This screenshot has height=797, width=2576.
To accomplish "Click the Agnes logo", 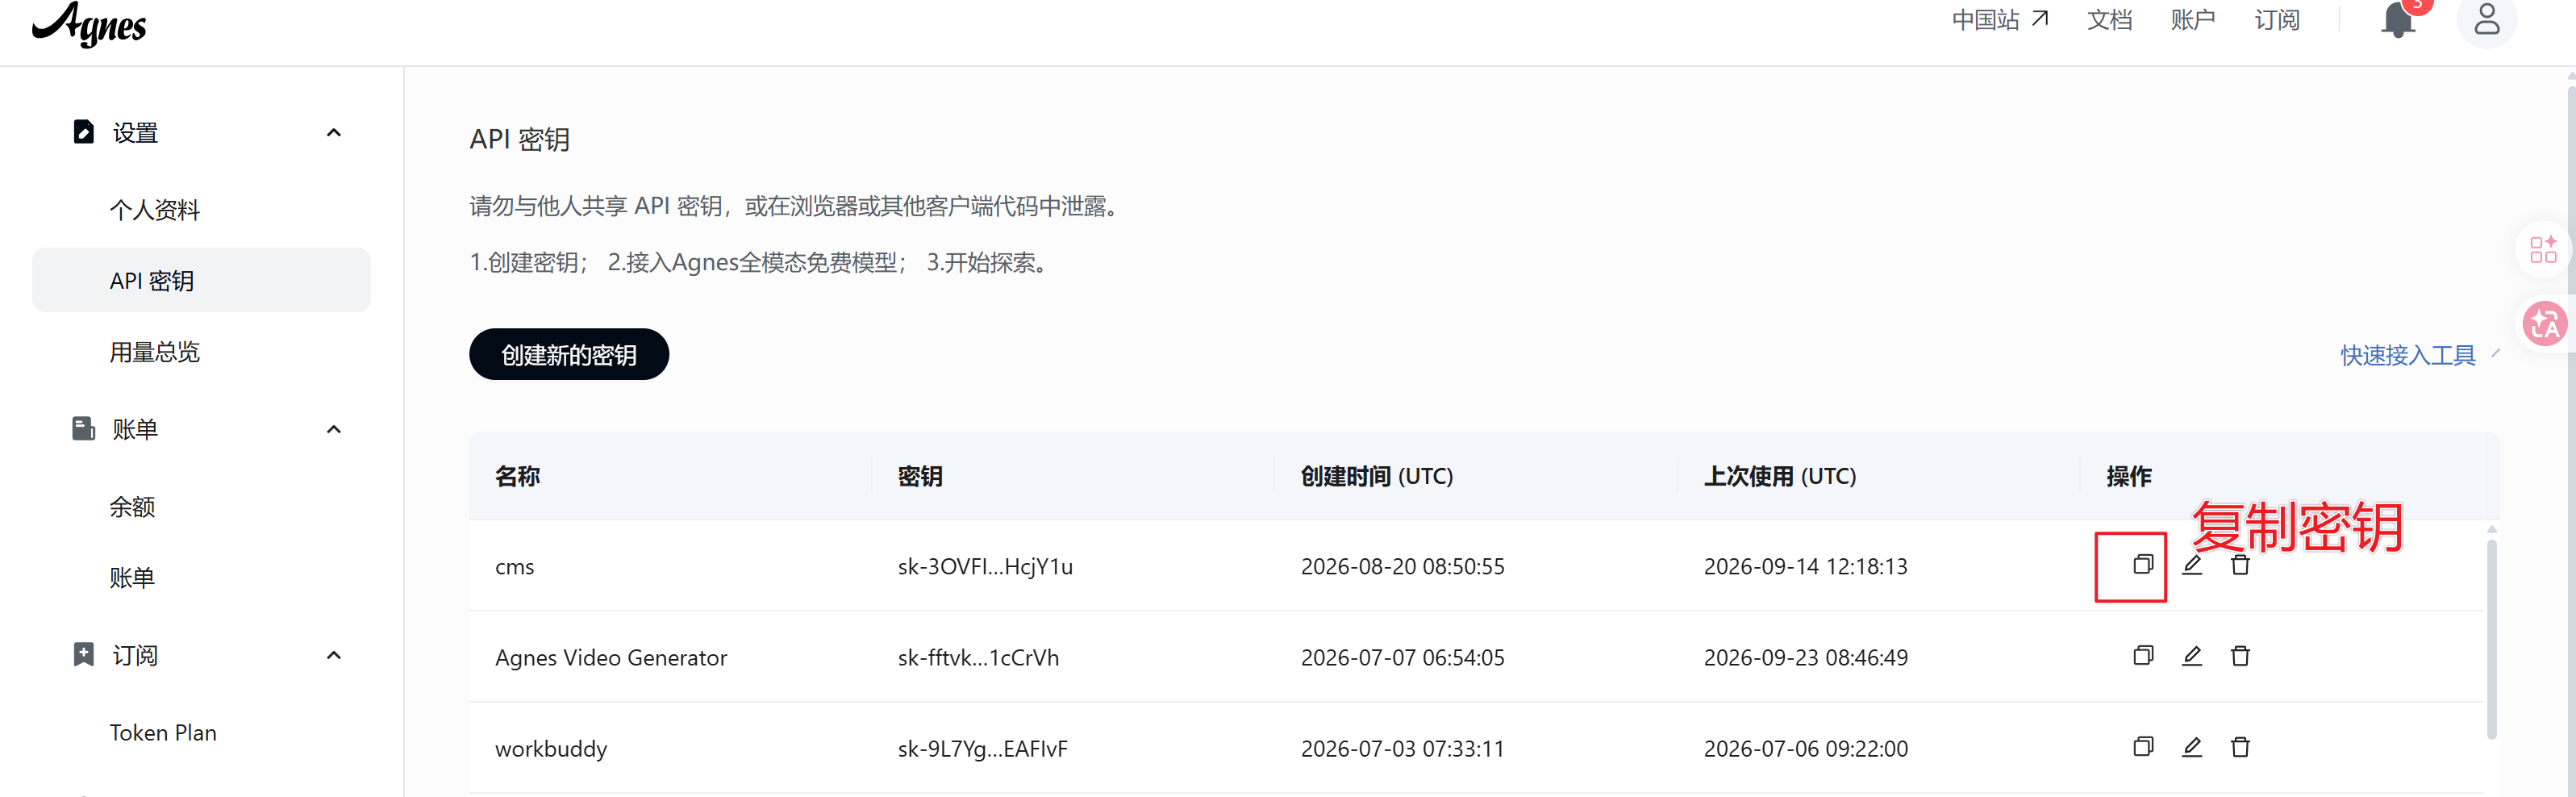I will coord(90,24).
